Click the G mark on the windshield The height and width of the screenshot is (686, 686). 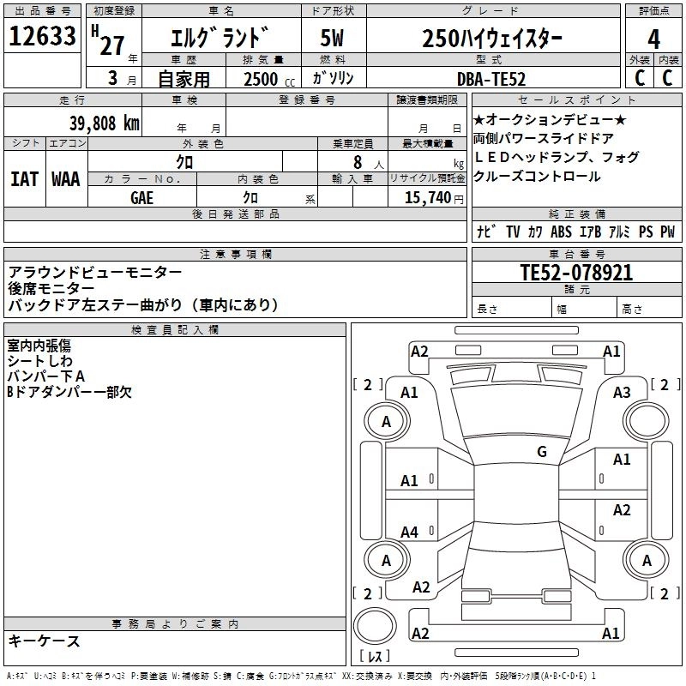click(x=542, y=452)
